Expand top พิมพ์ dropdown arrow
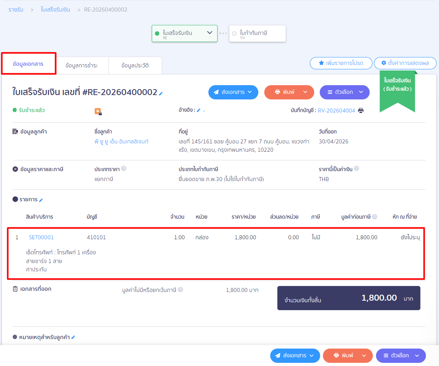Viewport: 439px width, 366px height. click(305, 92)
